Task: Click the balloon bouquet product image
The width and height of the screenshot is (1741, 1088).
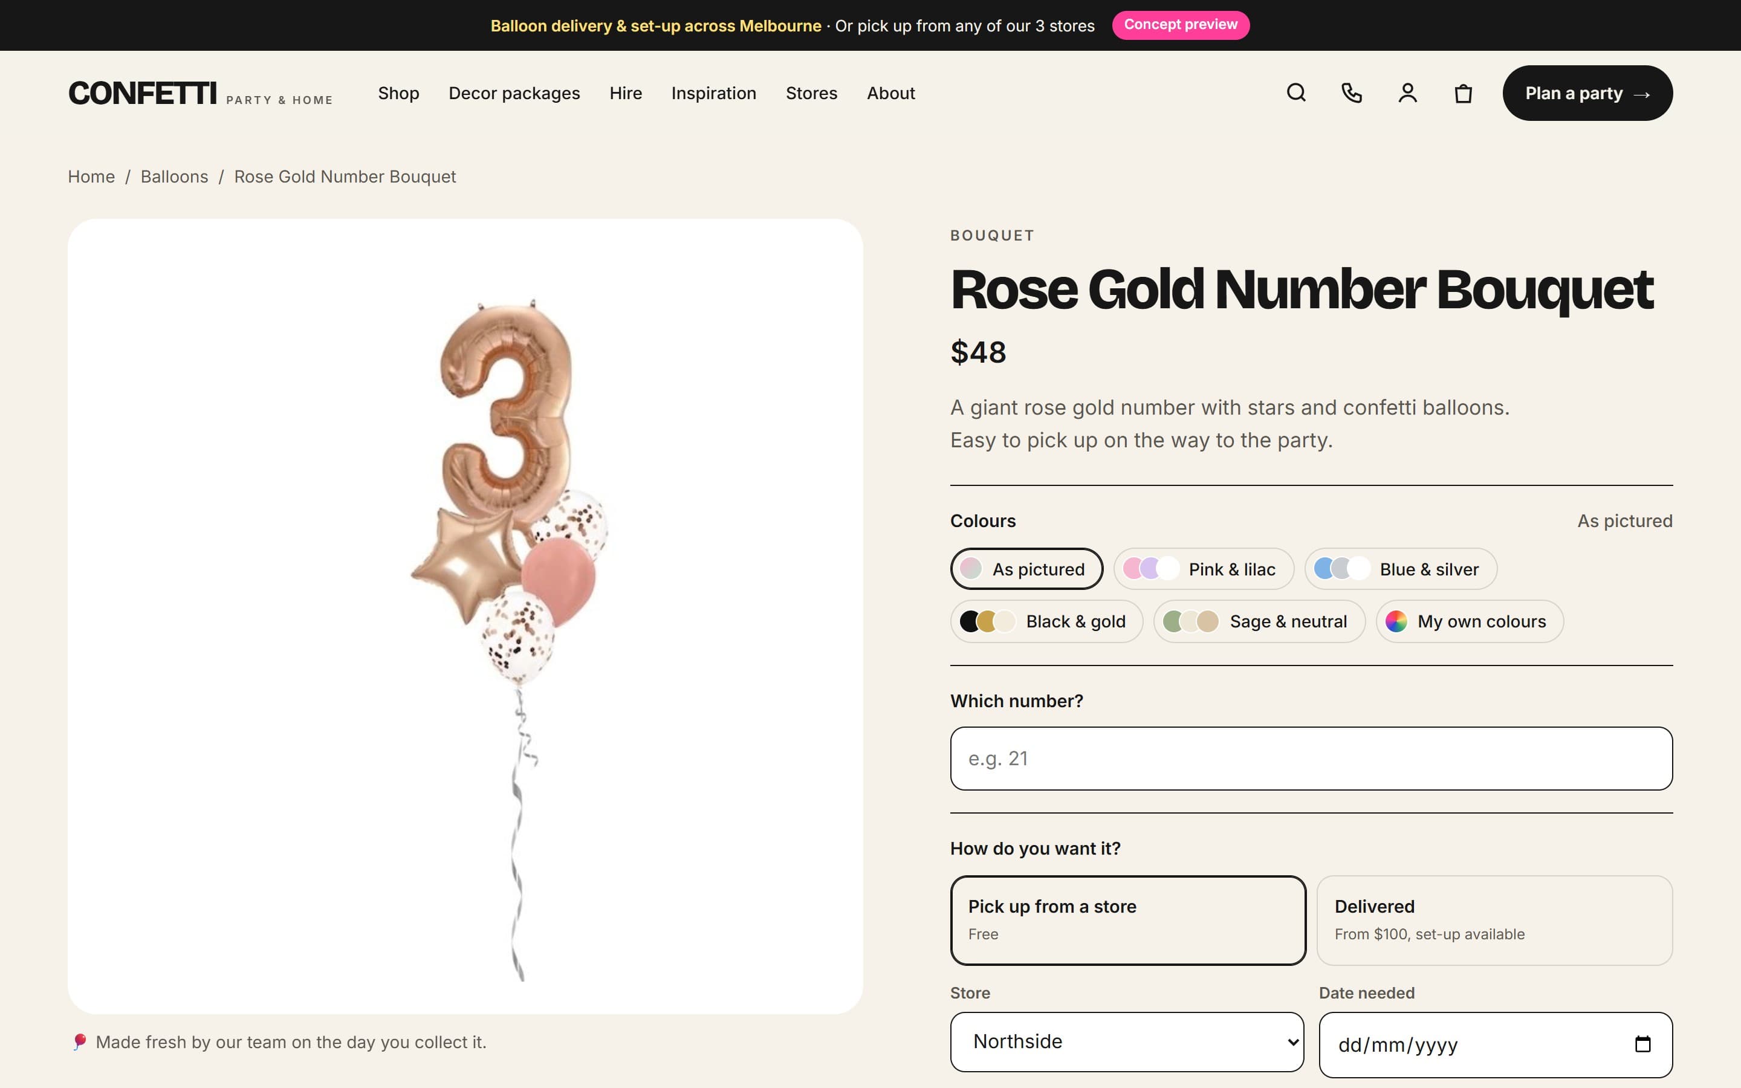Action: [465, 616]
